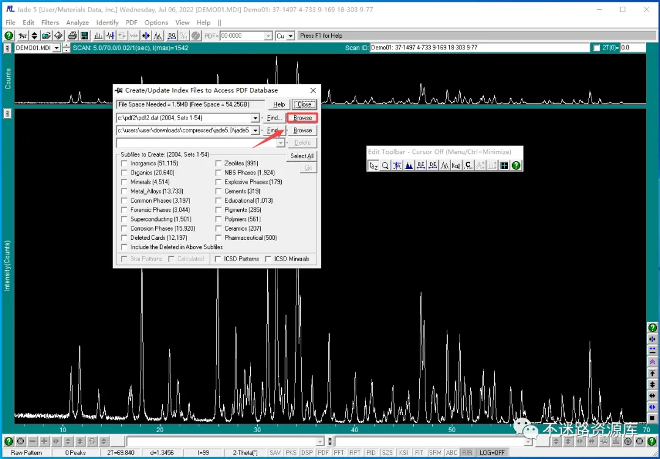
Task: Toggle the 2T(0) checkbox
Action: pyautogui.click(x=596, y=48)
